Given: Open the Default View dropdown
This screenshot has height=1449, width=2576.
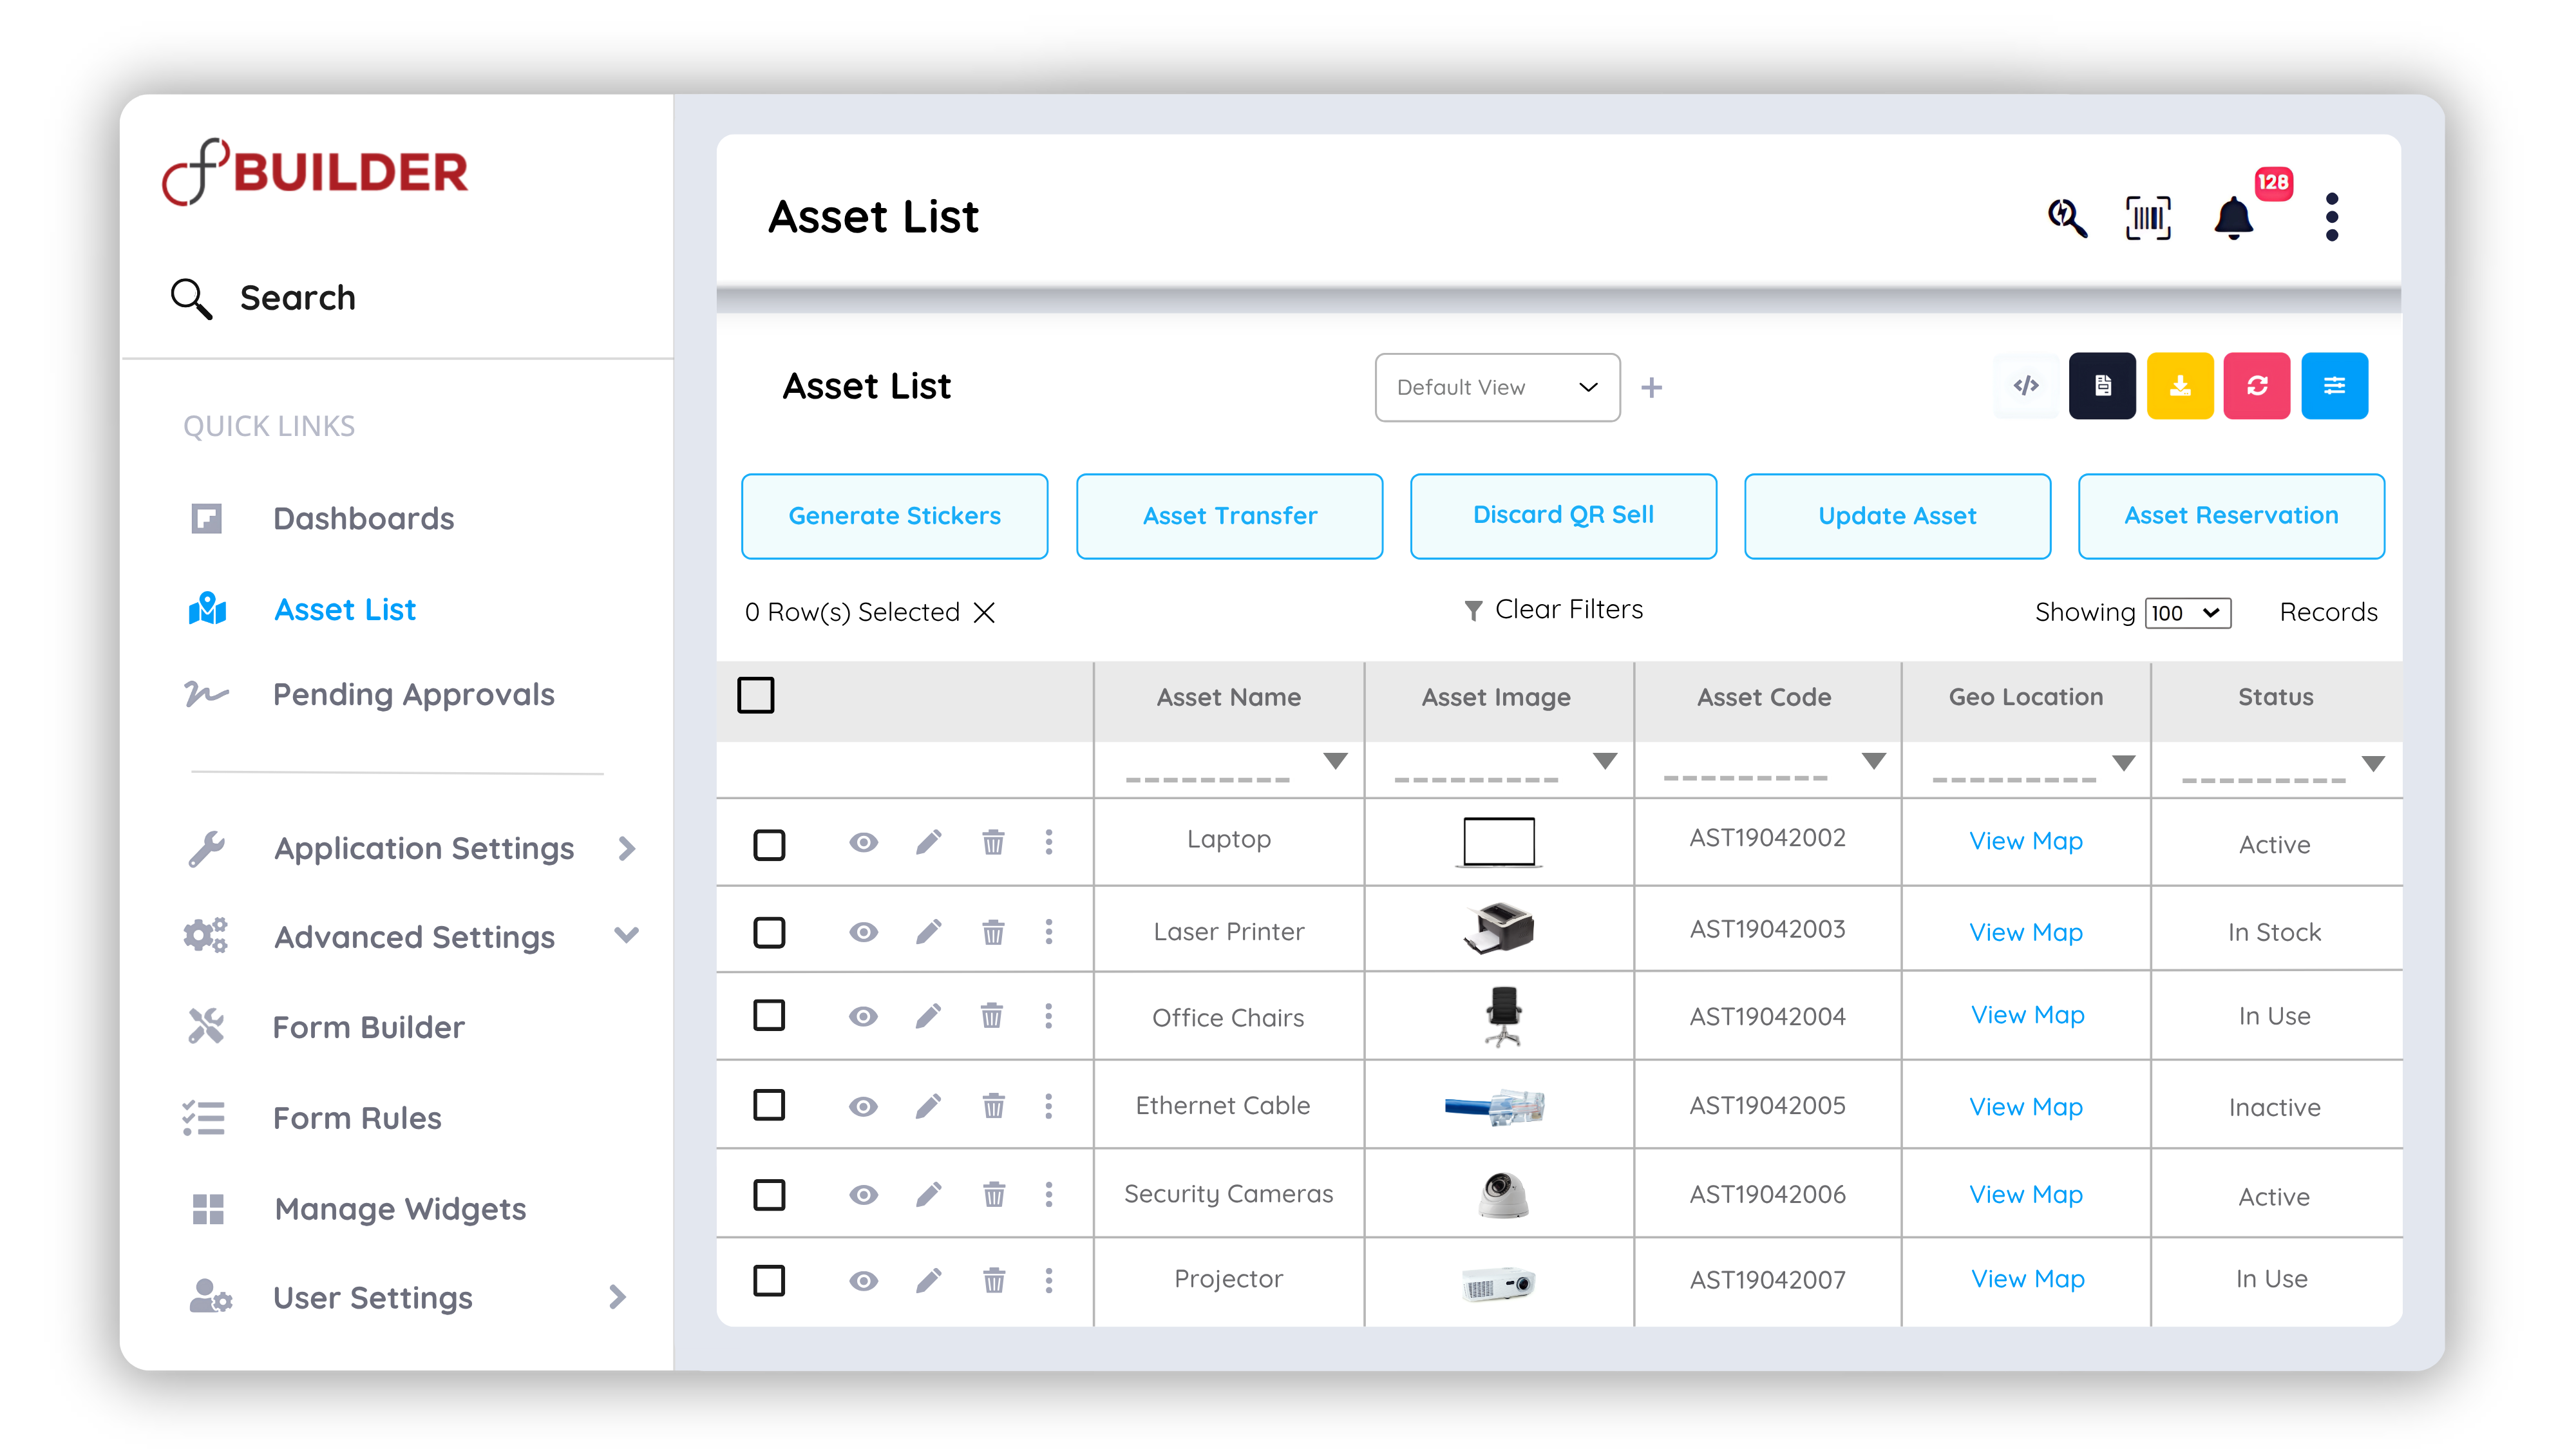Looking at the screenshot, I should (1497, 387).
